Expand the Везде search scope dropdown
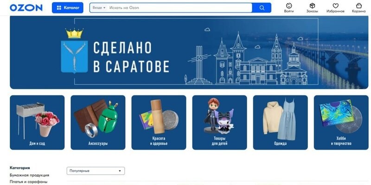Screen dimensions: 371x185 (99, 8)
